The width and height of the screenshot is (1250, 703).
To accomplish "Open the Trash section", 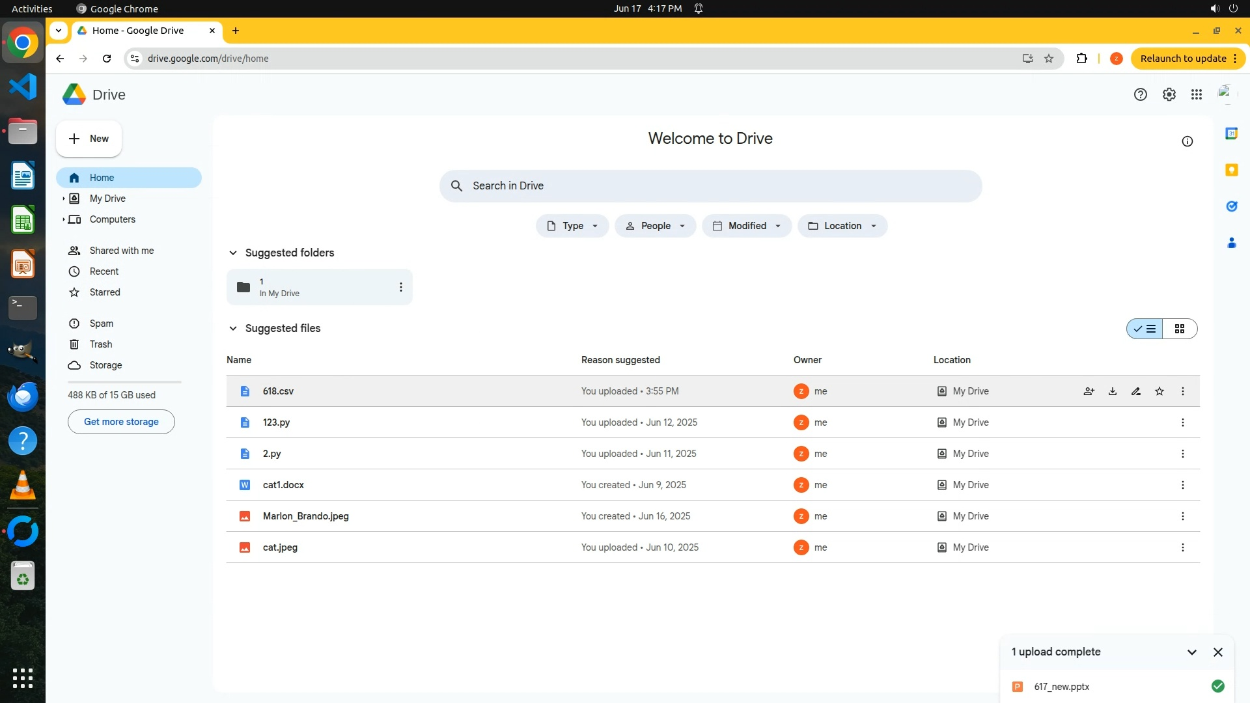I will (101, 344).
